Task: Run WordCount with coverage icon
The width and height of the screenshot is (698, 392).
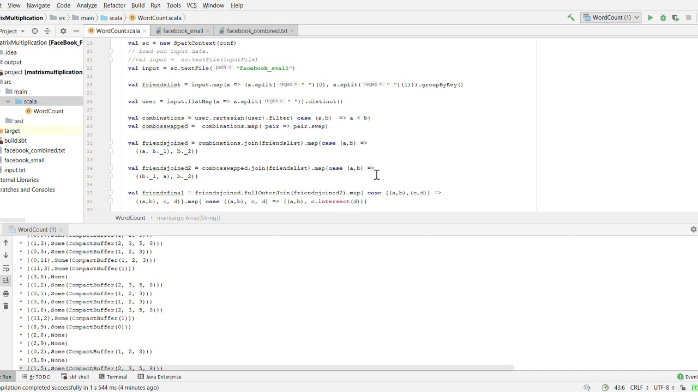Action: (676, 18)
